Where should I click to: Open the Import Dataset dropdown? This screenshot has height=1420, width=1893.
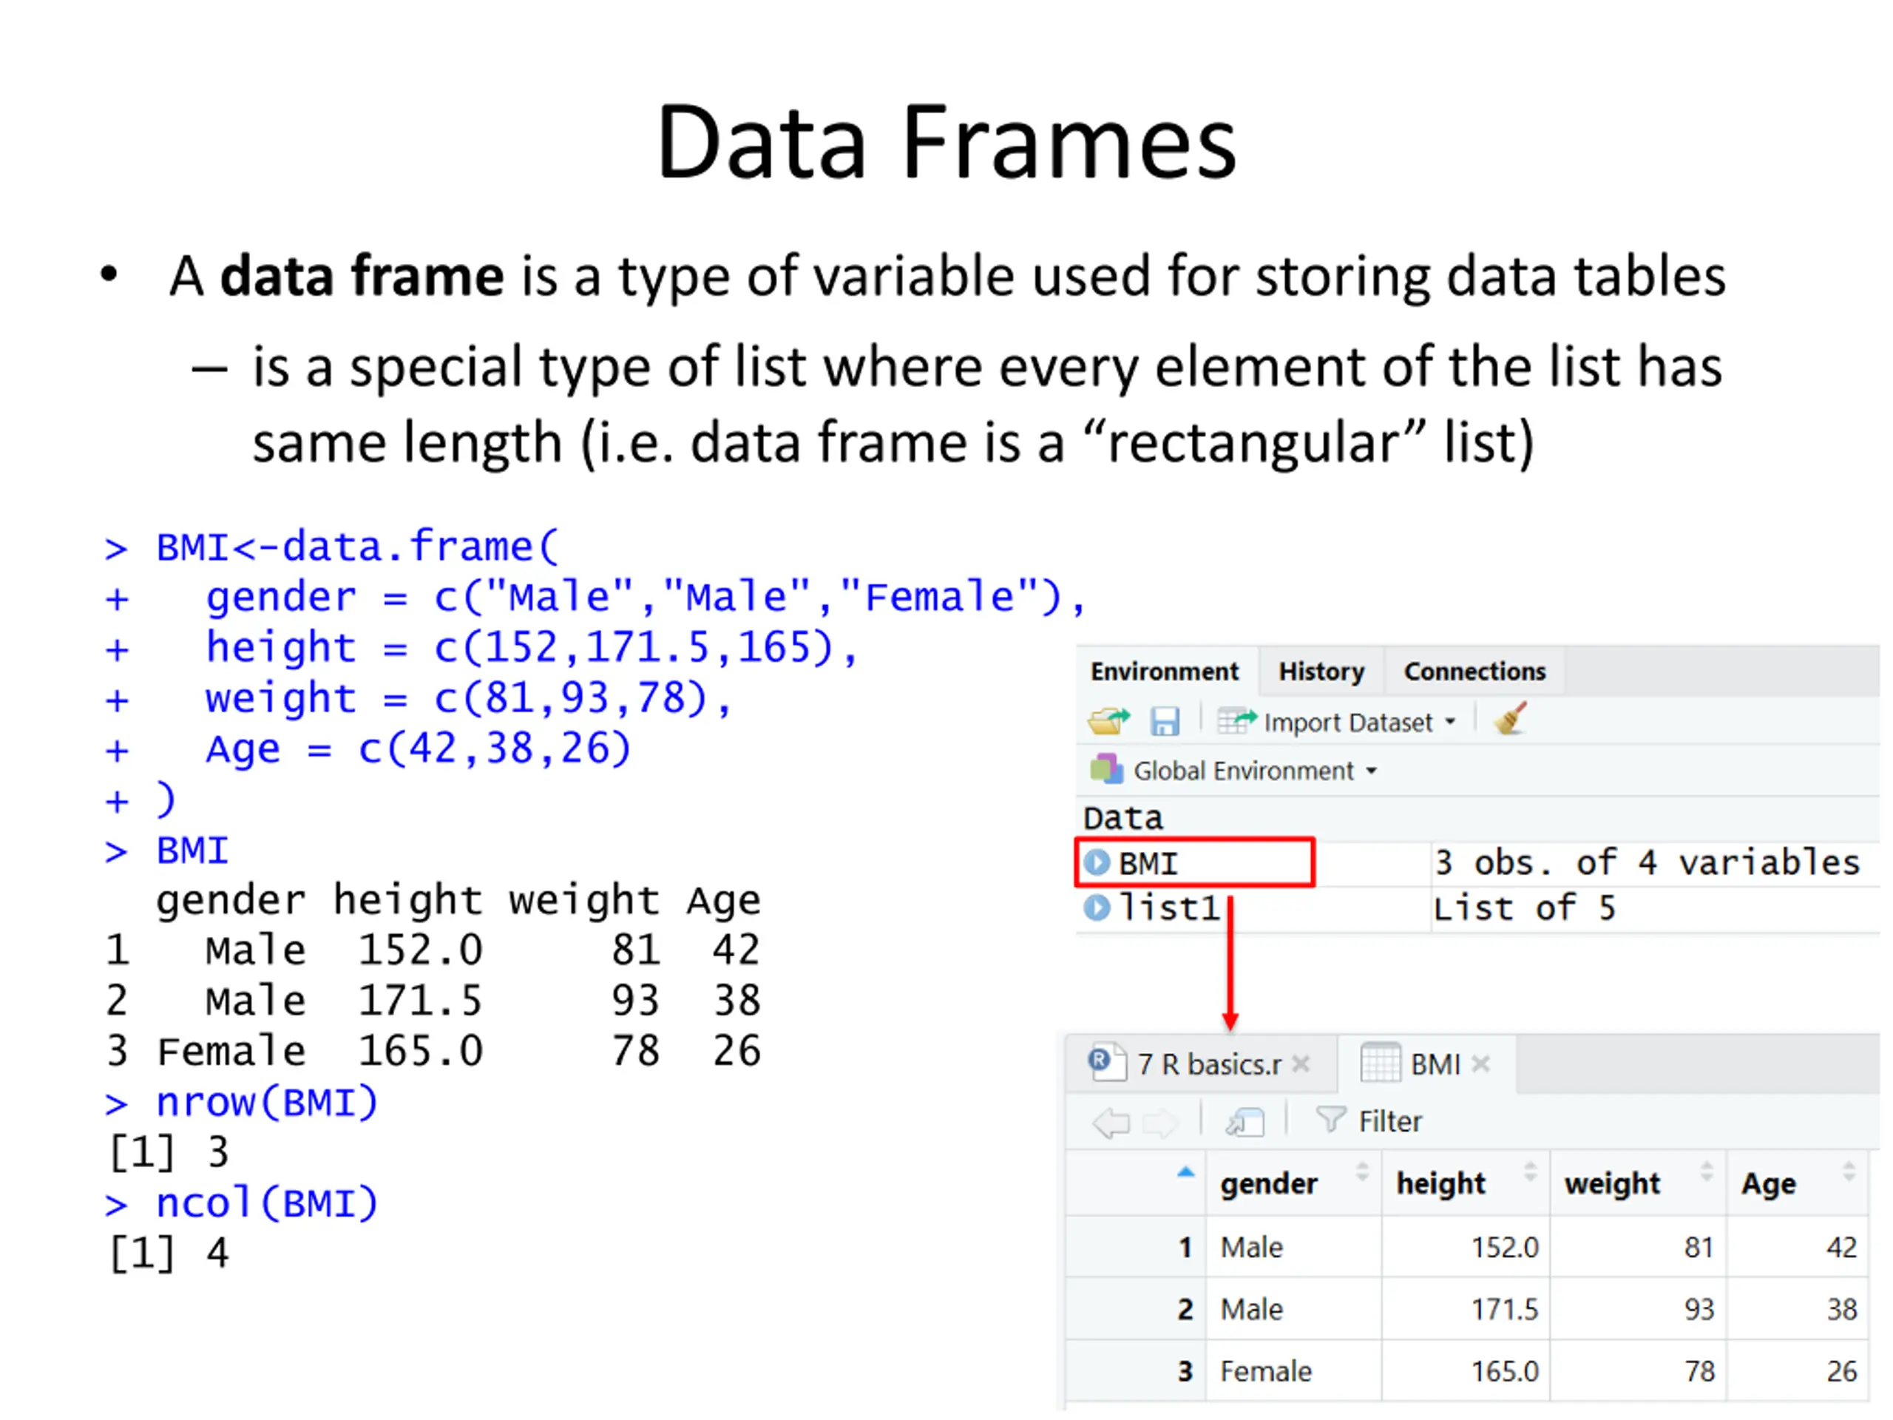coord(1337,723)
